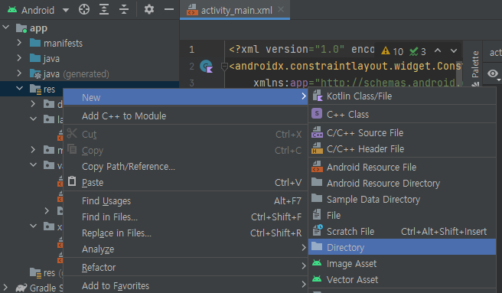Go to previous highlighted error arrow
Image resolution: width=502 pixels, height=293 pixels.
point(438,50)
